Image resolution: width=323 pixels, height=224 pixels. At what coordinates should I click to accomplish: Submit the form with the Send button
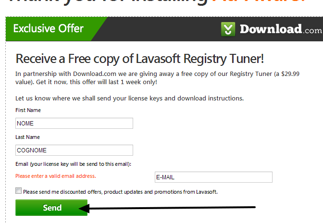tap(51, 208)
